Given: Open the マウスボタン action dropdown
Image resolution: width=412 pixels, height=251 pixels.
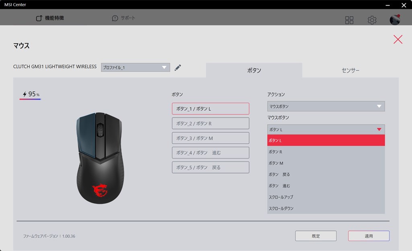Looking at the screenshot, I should tap(326, 106).
